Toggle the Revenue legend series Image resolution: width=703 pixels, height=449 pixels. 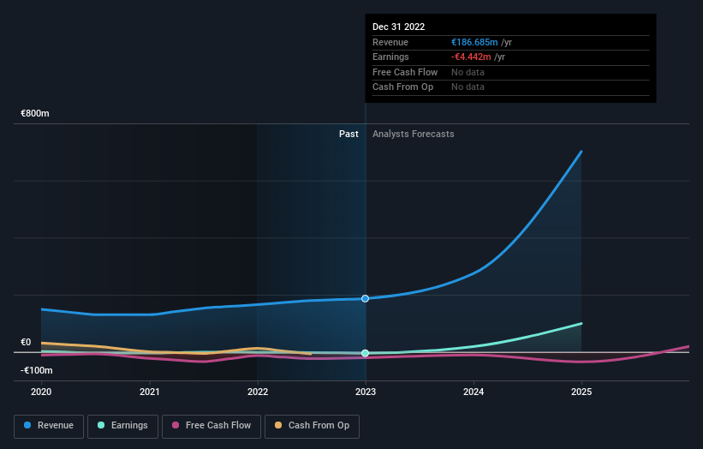coord(49,426)
